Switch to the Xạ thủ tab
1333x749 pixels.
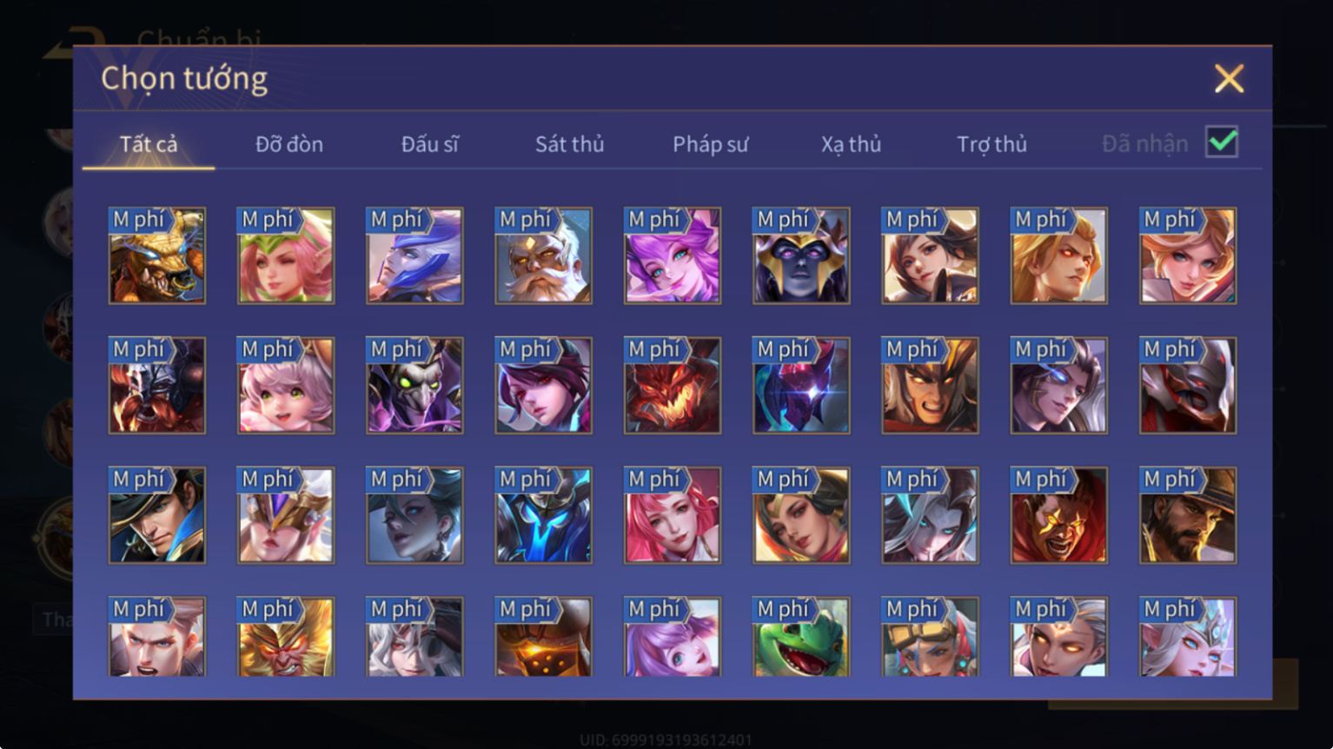(x=851, y=144)
